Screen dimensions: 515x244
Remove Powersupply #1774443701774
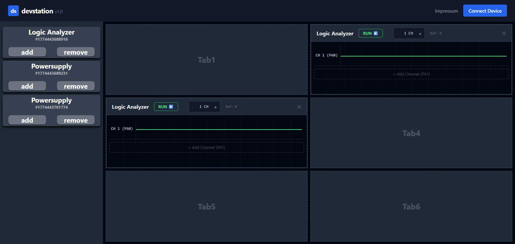(76, 120)
